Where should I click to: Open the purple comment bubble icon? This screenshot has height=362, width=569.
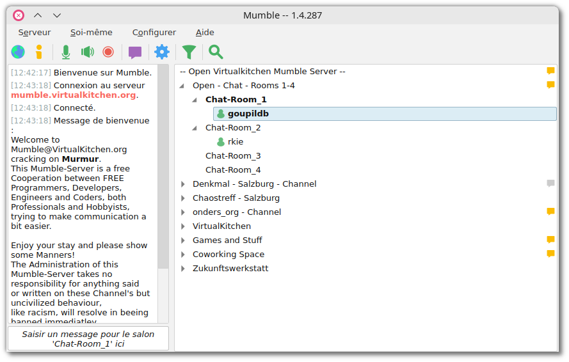[x=135, y=52]
